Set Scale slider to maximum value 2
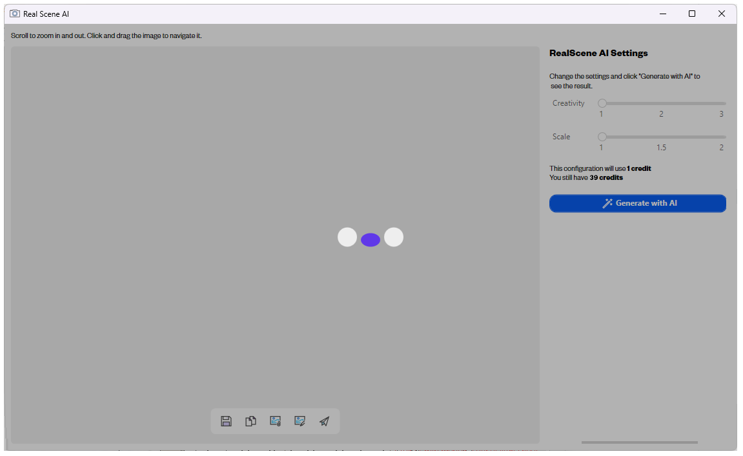 pyautogui.click(x=722, y=137)
